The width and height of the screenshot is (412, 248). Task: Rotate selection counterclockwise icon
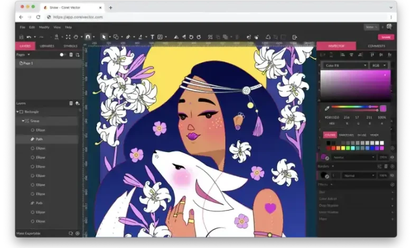(191, 37)
